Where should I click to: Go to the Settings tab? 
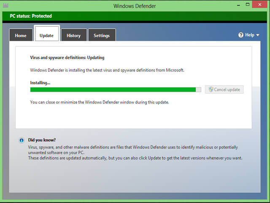[x=102, y=35]
